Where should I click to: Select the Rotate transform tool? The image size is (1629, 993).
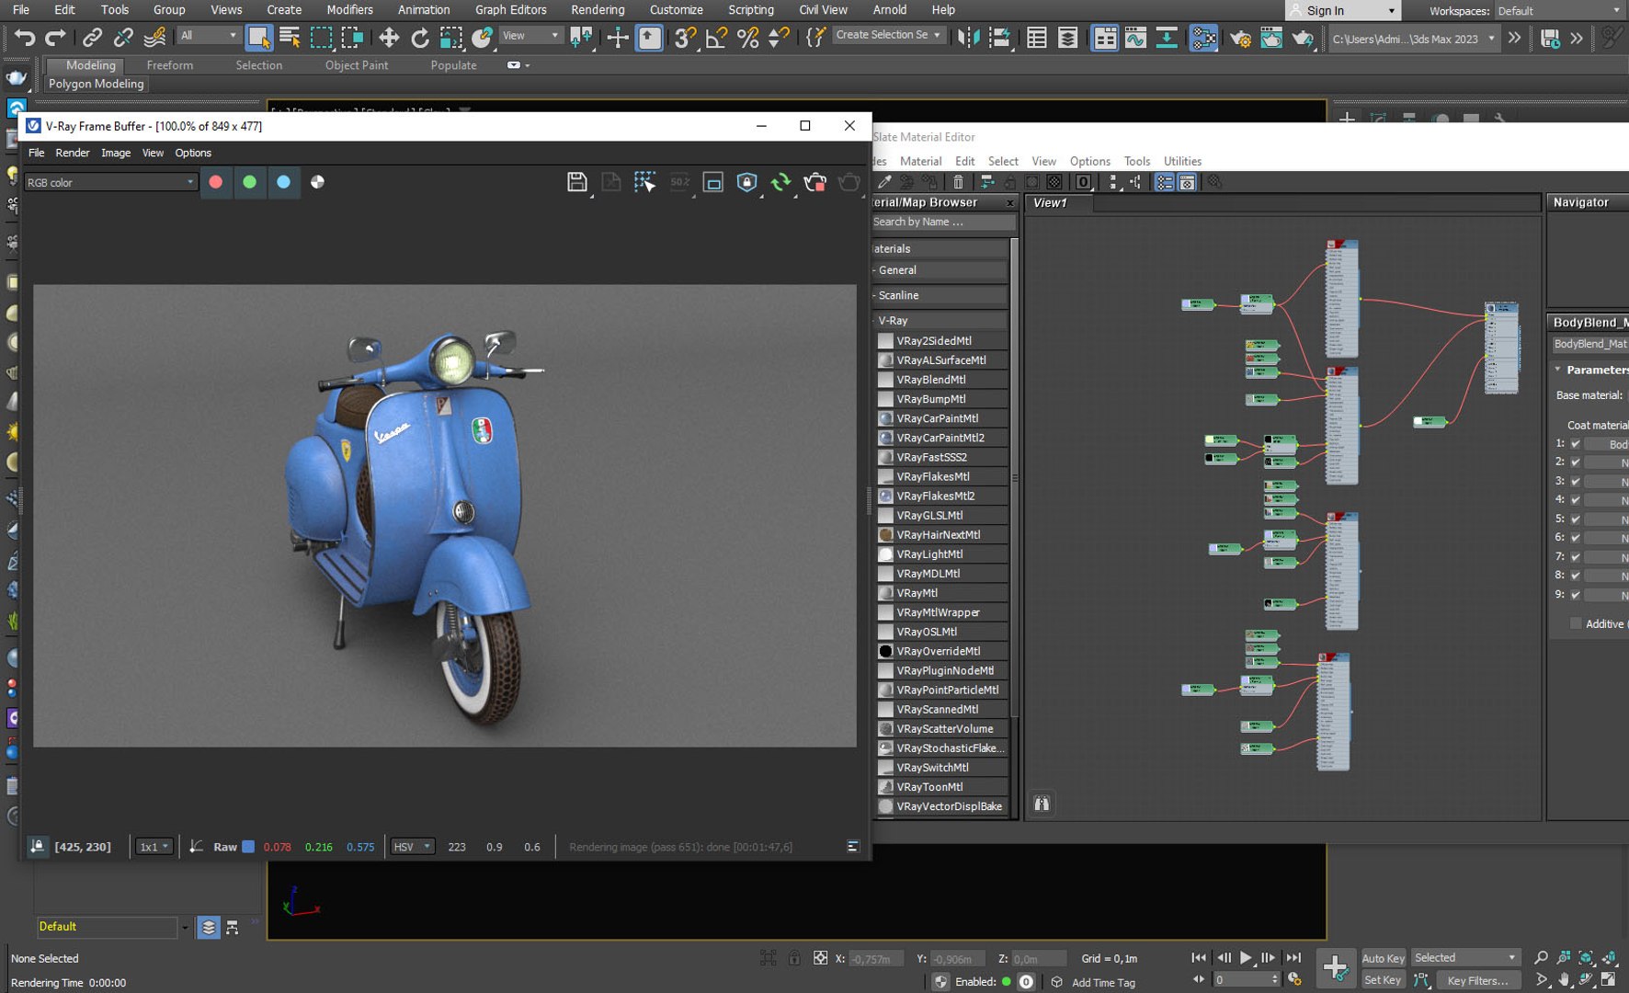click(x=420, y=38)
